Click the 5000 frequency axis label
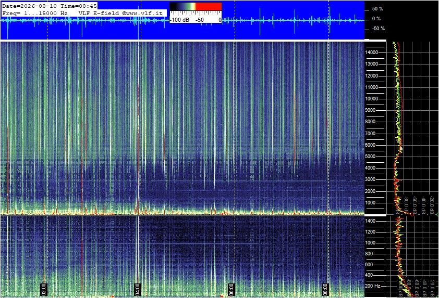 371,157
